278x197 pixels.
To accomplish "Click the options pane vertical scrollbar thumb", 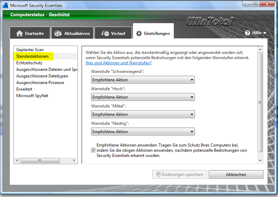I will click(260, 102).
